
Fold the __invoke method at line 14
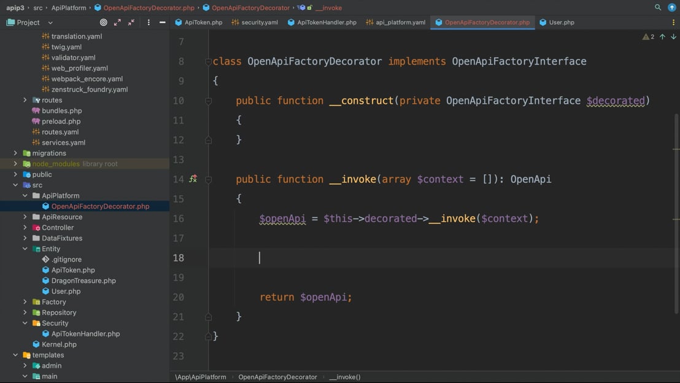[208, 179]
